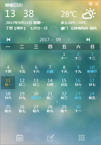This screenshot has width=101, height=145.
Task: Click the 蜻蜓日历 app title
Action: [14, 5]
